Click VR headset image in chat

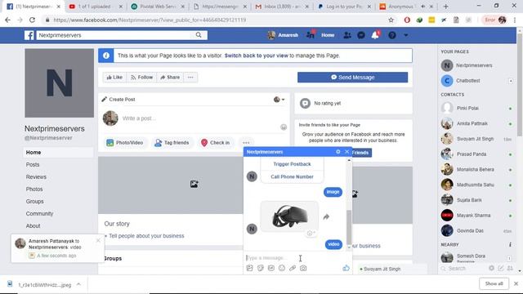[x=289, y=216]
